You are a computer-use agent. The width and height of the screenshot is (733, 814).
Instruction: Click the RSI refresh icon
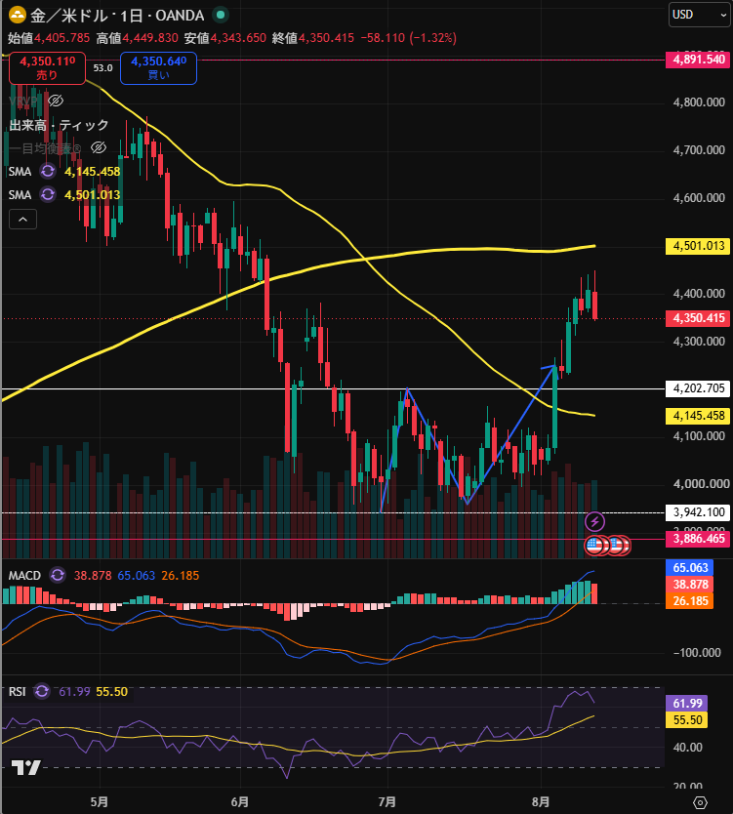click(x=42, y=691)
